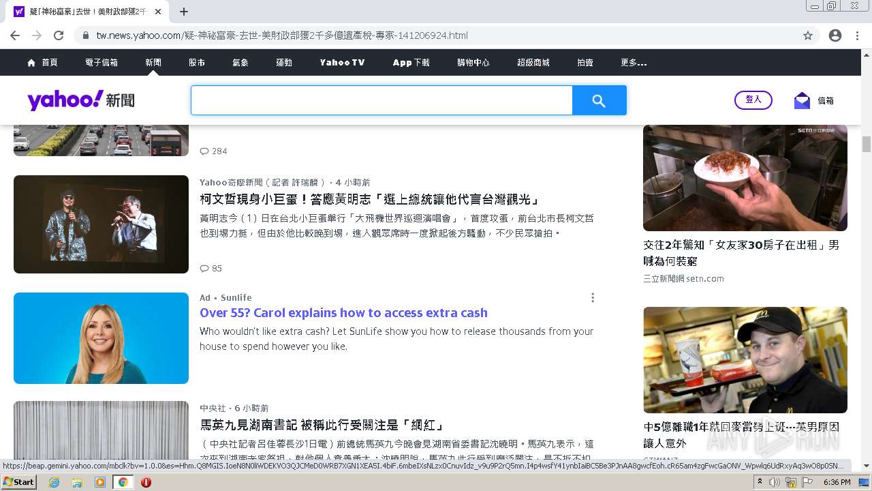Click the 6:36 PM taskbar clock
The image size is (872, 491).
[x=837, y=482]
